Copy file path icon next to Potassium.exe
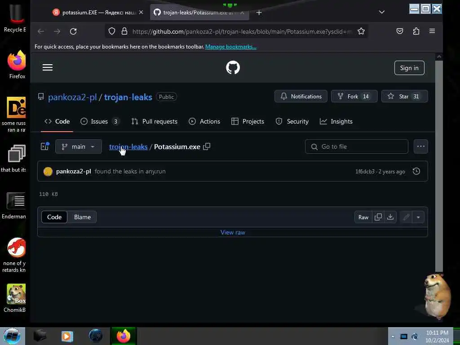This screenshot has height=345, width=460. (207, 146)
